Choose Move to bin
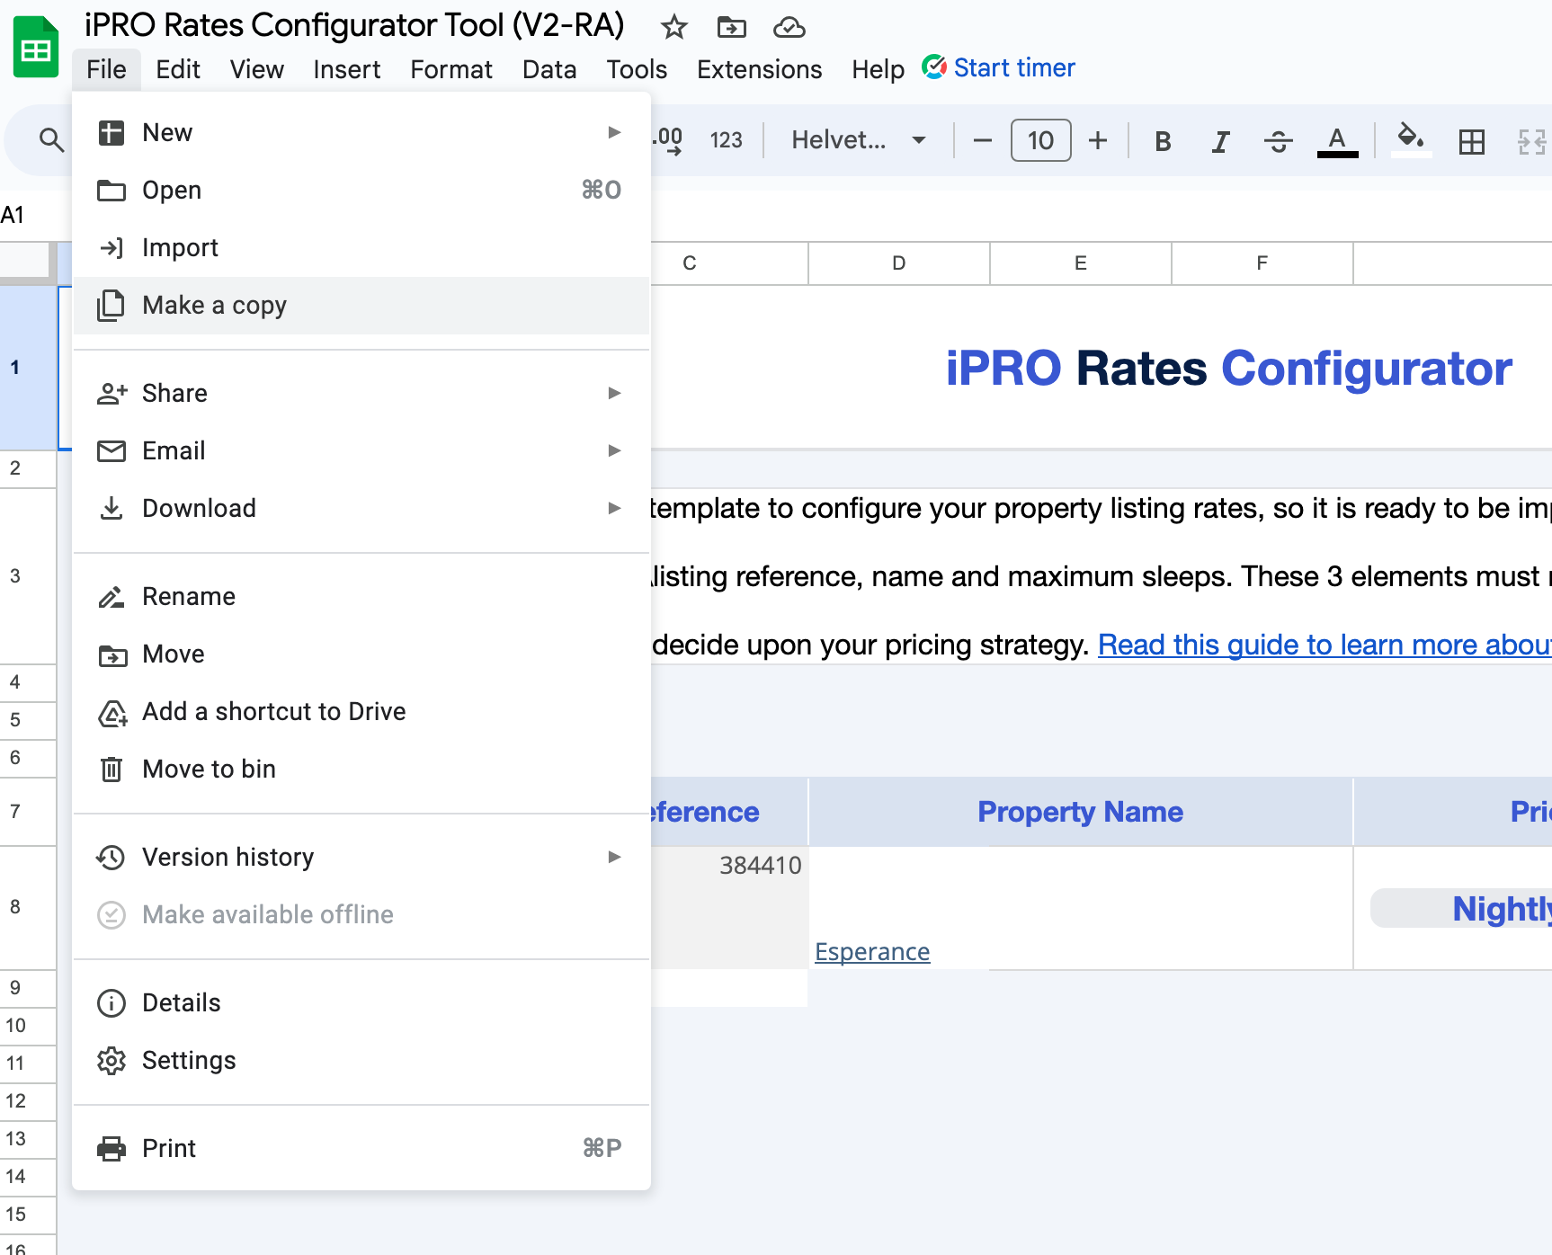Screen dimensions: 1552x1255 coord(361,770)
